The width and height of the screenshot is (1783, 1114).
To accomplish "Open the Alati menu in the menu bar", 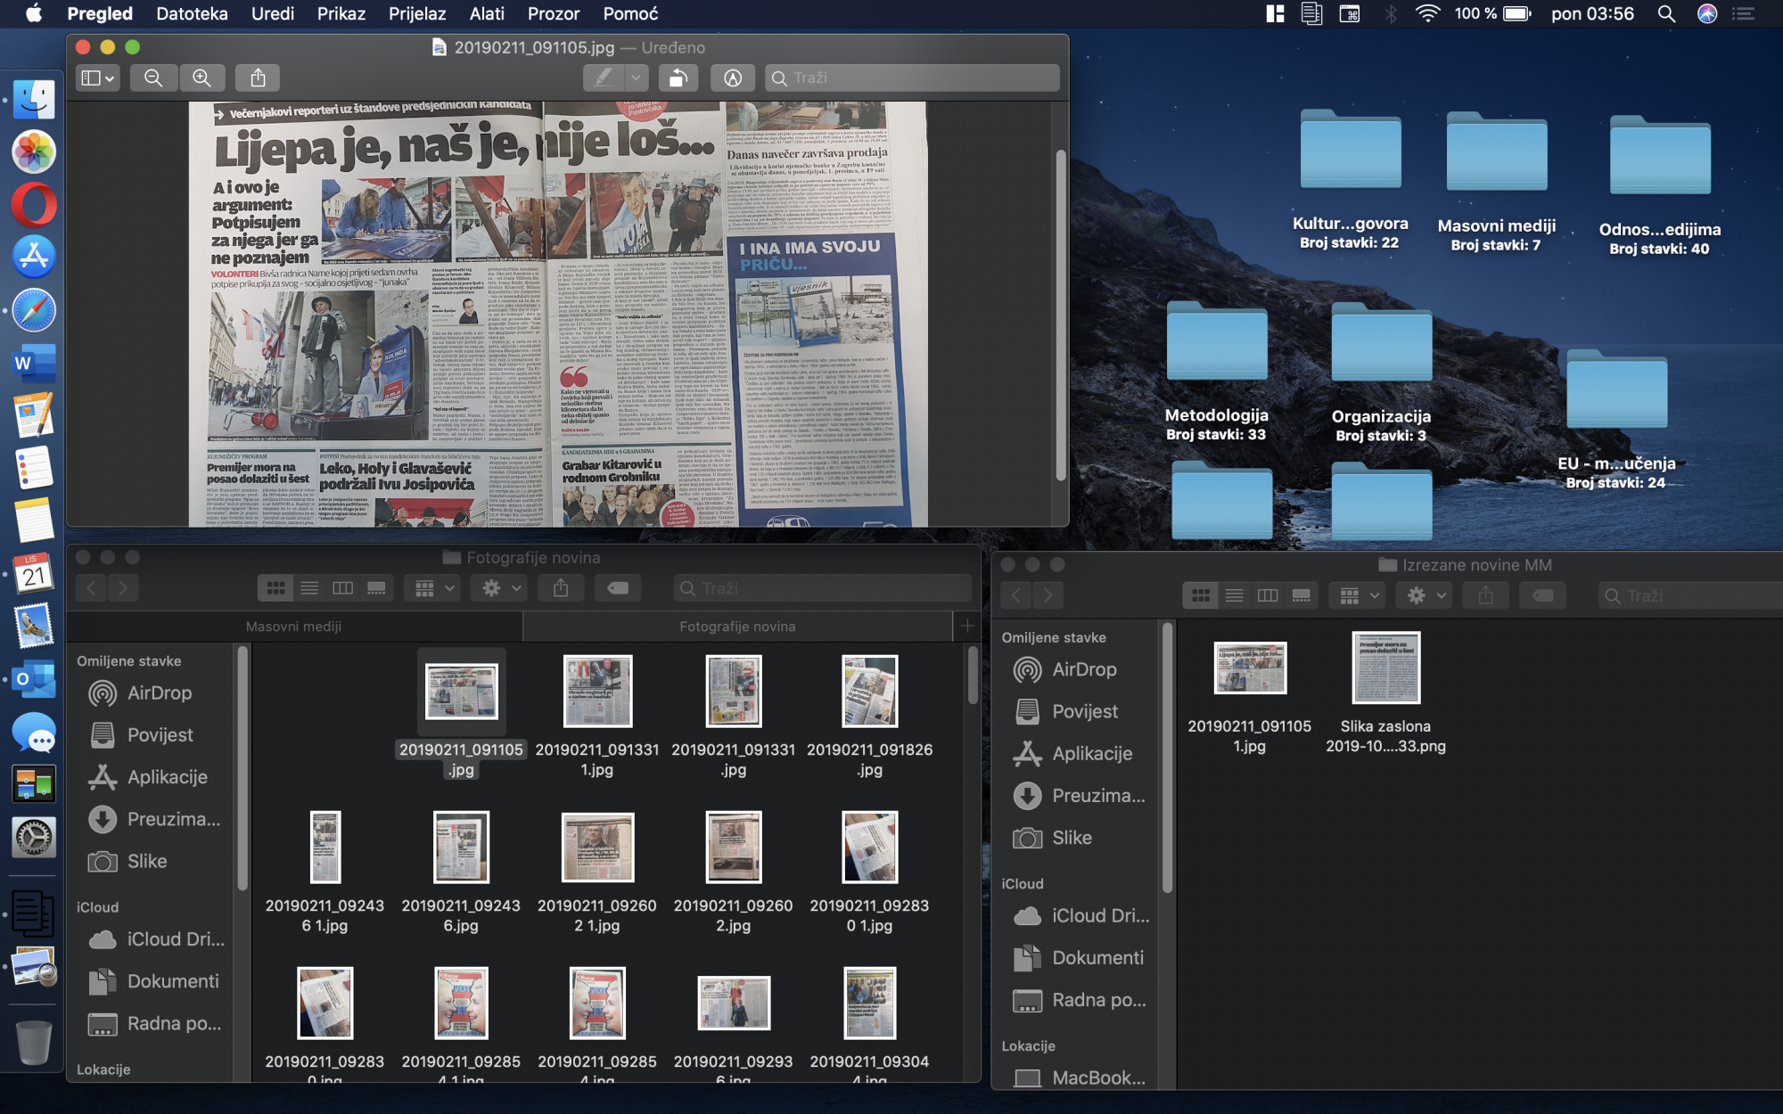I will tap(487, 13).
